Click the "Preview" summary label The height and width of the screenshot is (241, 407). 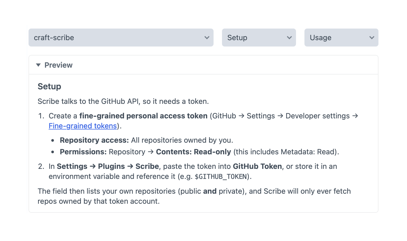tap(58, 65)
